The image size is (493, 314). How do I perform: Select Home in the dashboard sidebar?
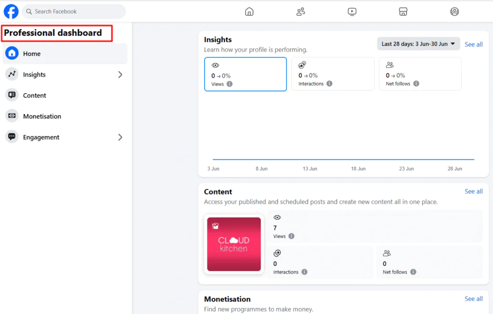(65, 54)
